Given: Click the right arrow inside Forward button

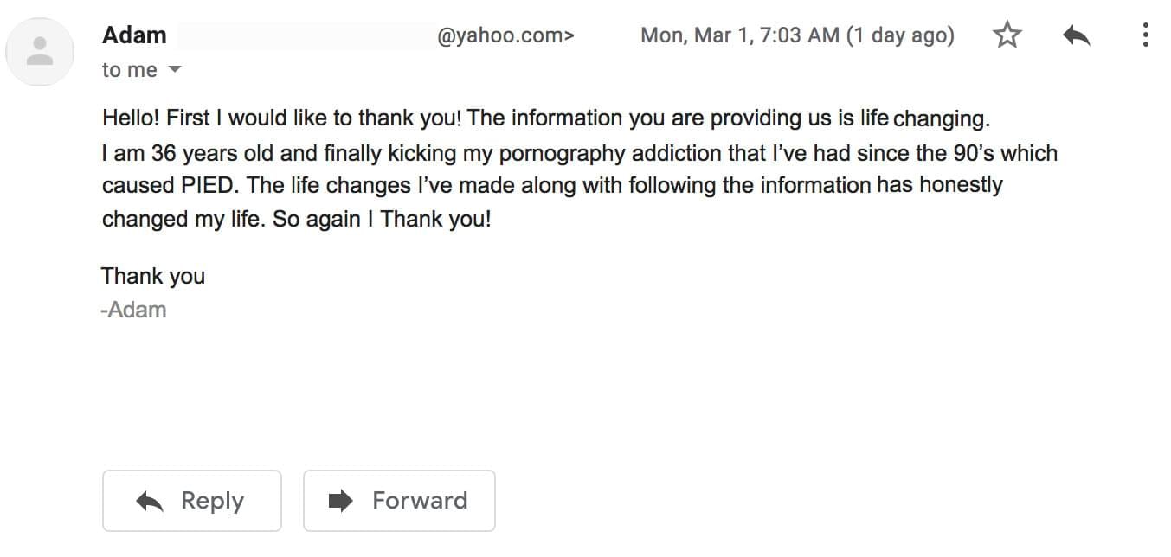Looking at the screenshot, I should pos(341,501).
